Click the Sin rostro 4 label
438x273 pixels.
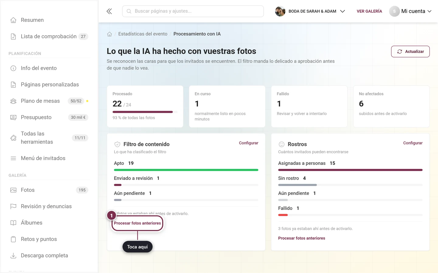coord(292,178)
